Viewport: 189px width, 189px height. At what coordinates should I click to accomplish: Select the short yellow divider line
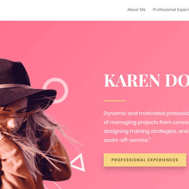pos(115,101)
